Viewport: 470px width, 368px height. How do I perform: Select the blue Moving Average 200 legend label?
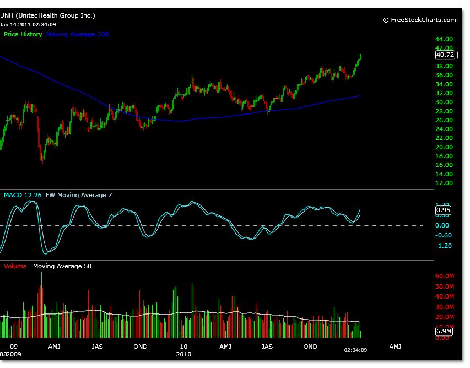click(x=78, y=34)
